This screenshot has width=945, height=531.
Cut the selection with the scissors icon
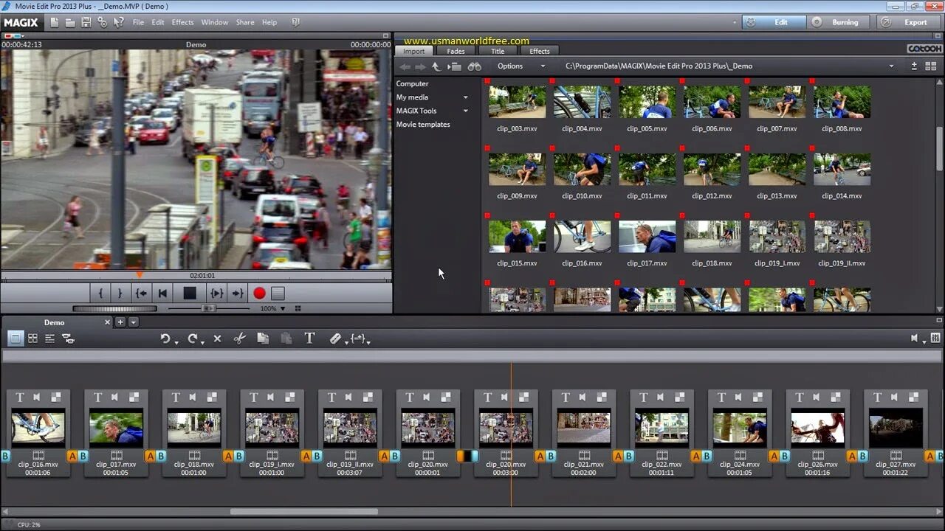click(x=239, y=339)
